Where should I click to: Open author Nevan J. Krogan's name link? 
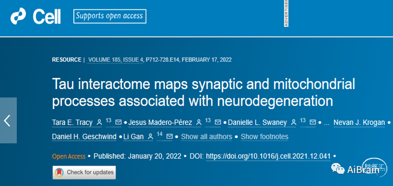(x=359, y=122)
